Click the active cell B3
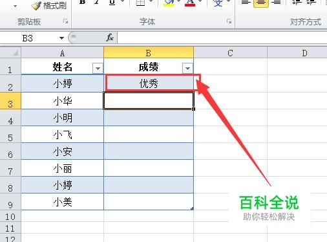Viewport: 327px width, 242px height. click(x=149, y=101)
